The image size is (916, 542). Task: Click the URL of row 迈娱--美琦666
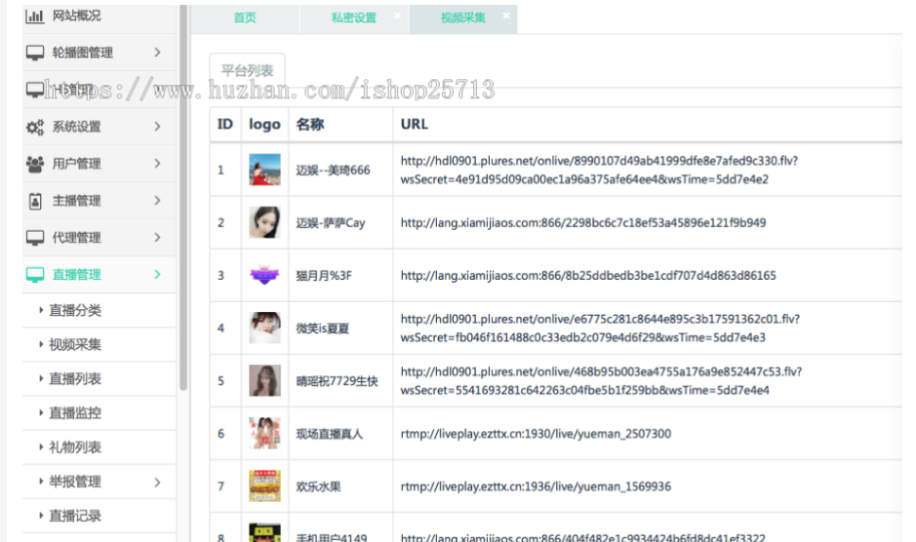coord(599,170)
